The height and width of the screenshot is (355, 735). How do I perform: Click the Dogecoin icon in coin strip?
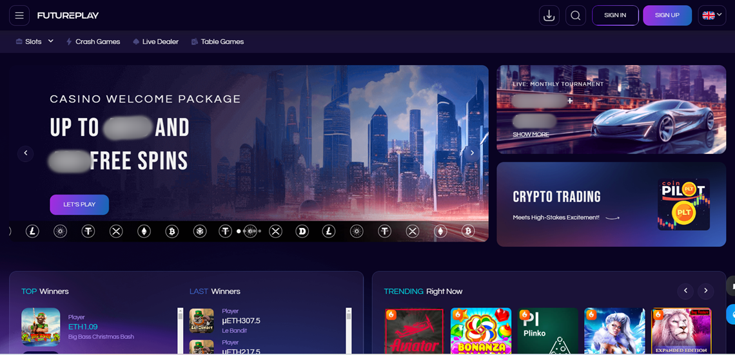coord(302,231)
